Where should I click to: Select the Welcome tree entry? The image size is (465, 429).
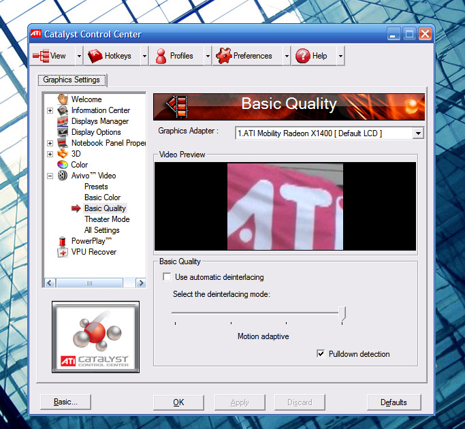pos(86,99)
